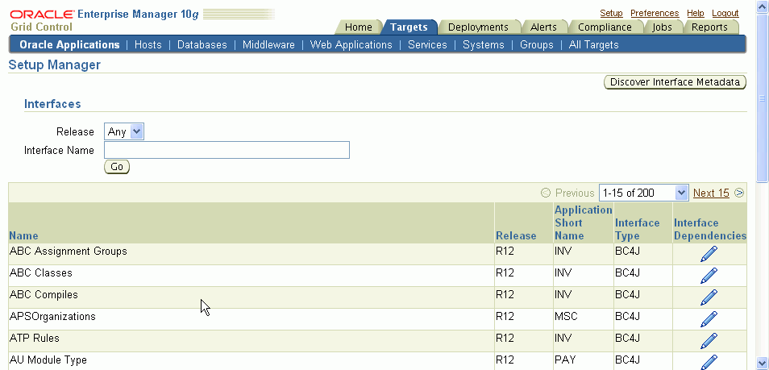Click the Help link
769x370 pixels.
tap(696, 13)
